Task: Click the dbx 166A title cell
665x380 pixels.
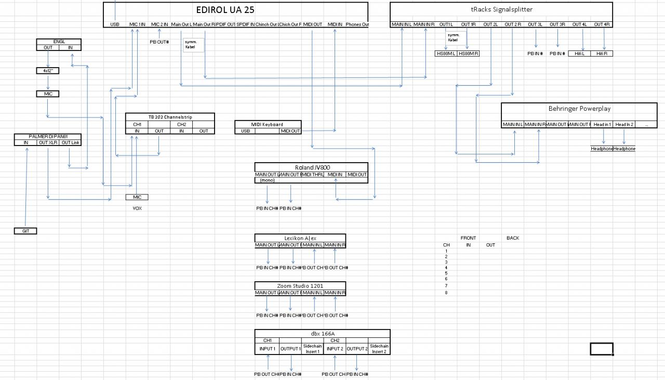Action: coord(322,334)
